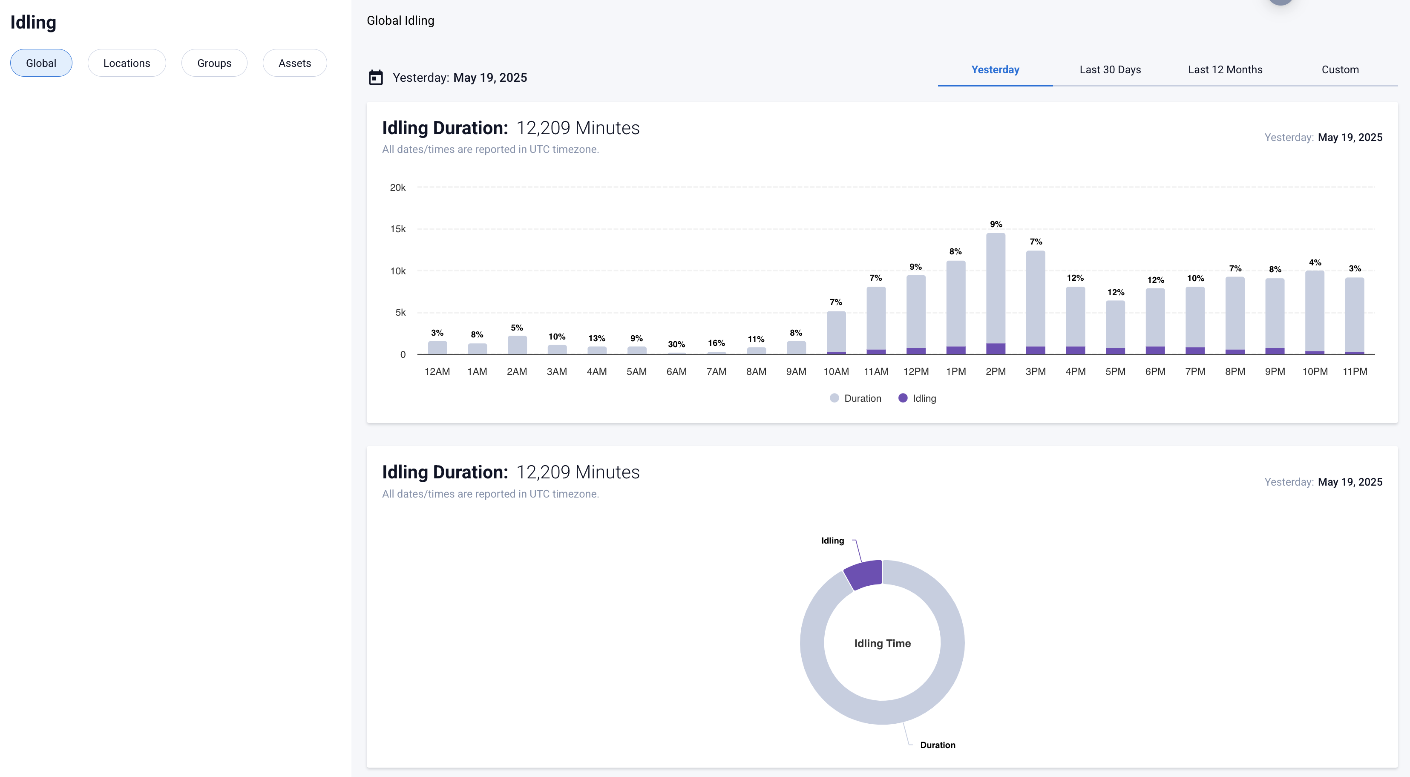Select the Global filter pill
Image resolution: width=1410 pixels, height=777 pixels.
tap(41, 63)
